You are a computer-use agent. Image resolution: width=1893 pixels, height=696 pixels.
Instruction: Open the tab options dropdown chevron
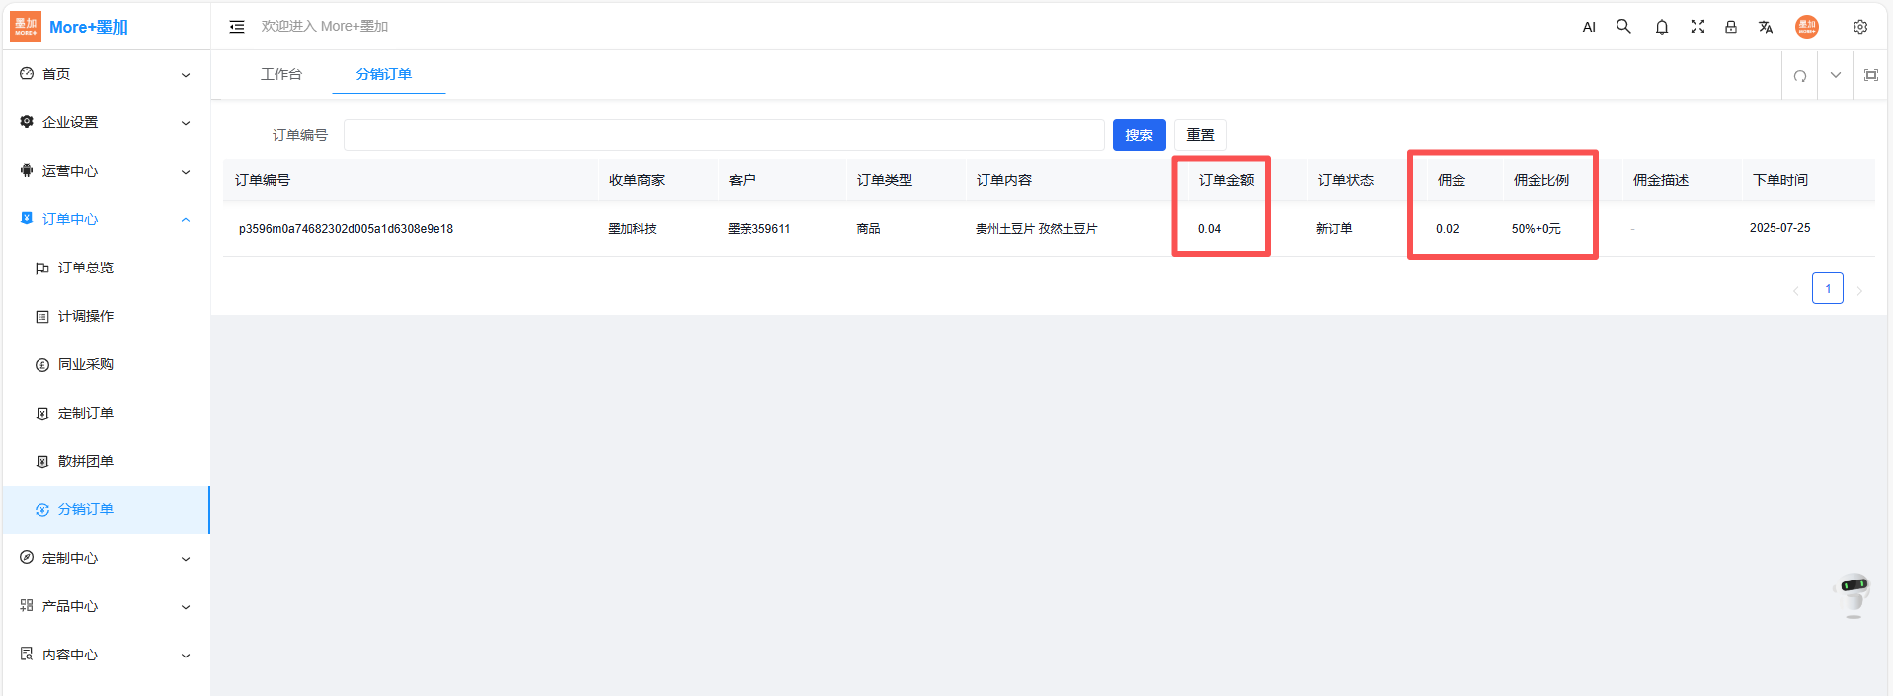click(x=1836, y=75)
